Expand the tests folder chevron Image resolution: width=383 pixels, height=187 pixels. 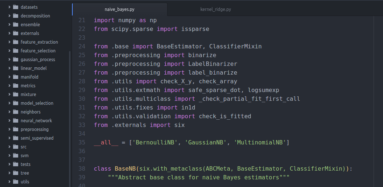coord(9,164)
